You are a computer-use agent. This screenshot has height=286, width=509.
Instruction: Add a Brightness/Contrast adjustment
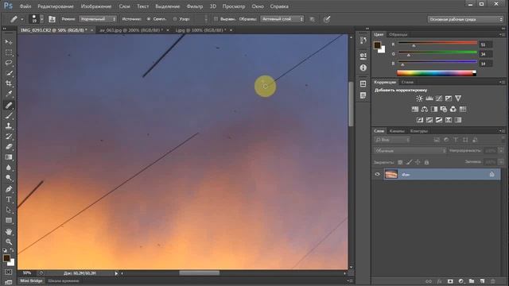(x=419, y=99)
